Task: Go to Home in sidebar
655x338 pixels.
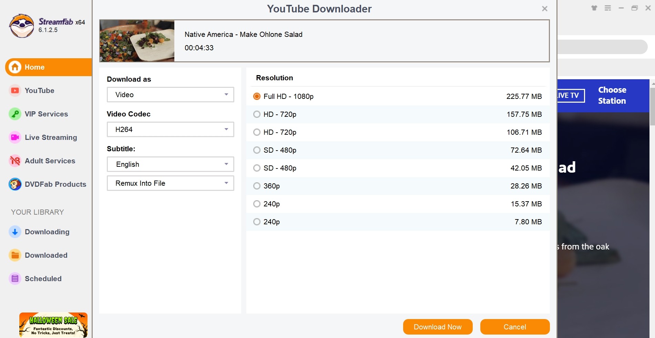Action: pyautogui.click(x=49, y=67)
